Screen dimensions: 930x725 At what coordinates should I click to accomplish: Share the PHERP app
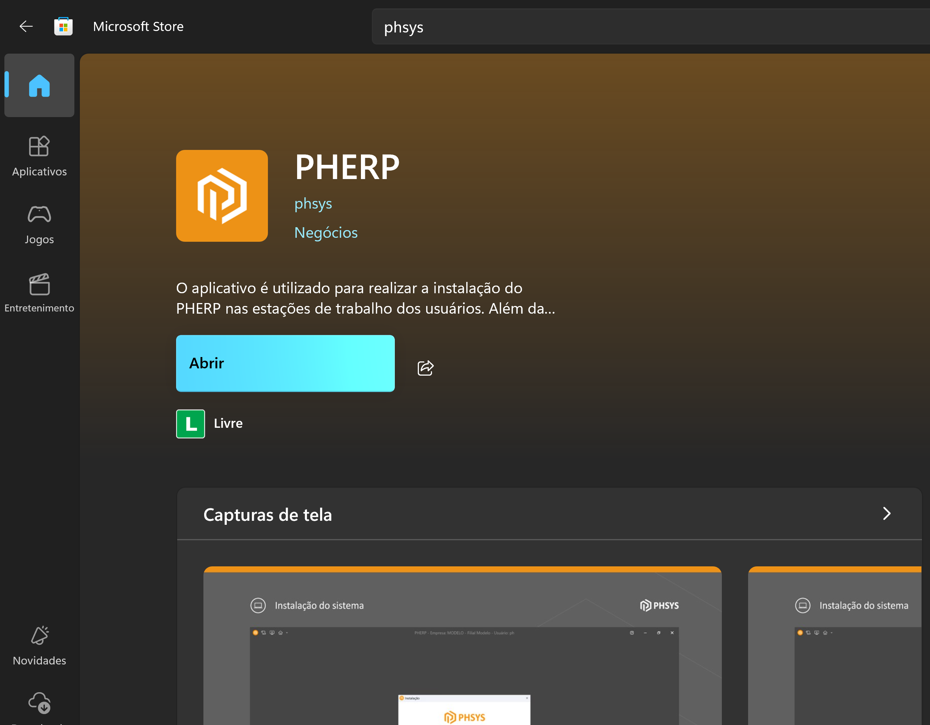click(425, 368)
